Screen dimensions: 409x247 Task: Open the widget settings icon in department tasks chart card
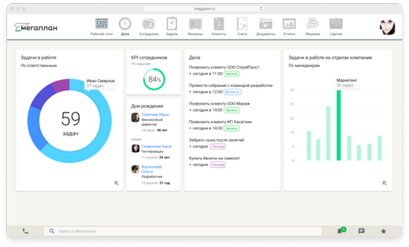tap(384, 183)
